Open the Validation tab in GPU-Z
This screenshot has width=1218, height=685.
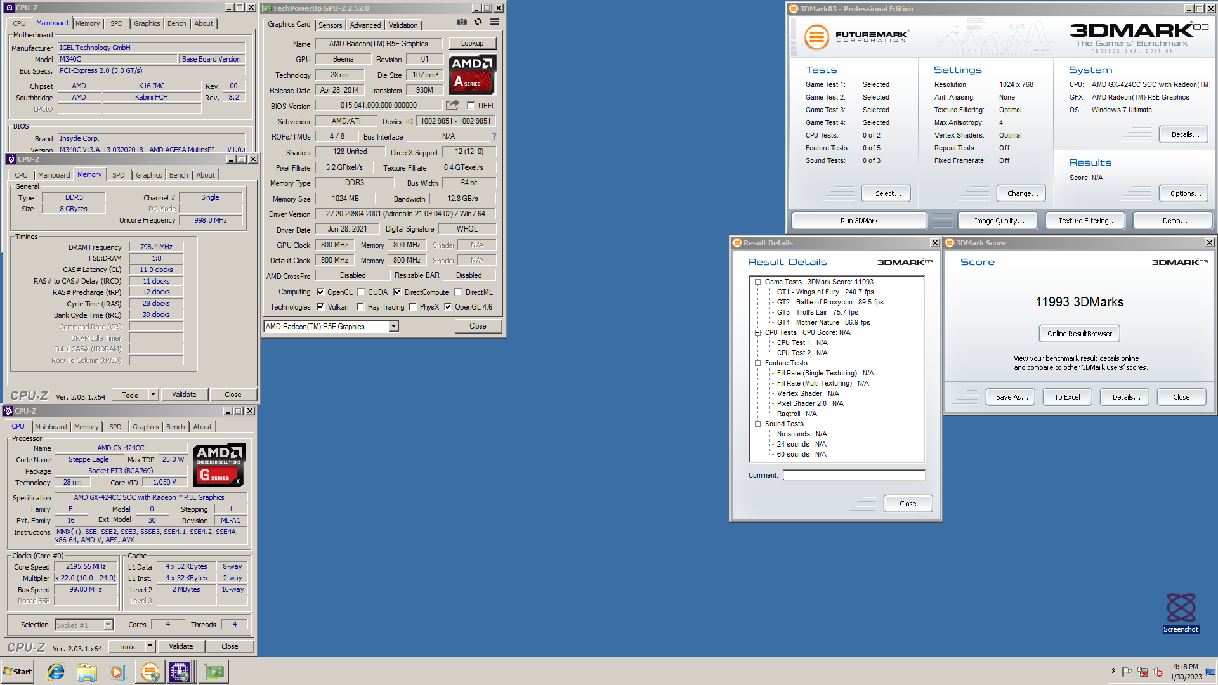click(x=403, y=25)
